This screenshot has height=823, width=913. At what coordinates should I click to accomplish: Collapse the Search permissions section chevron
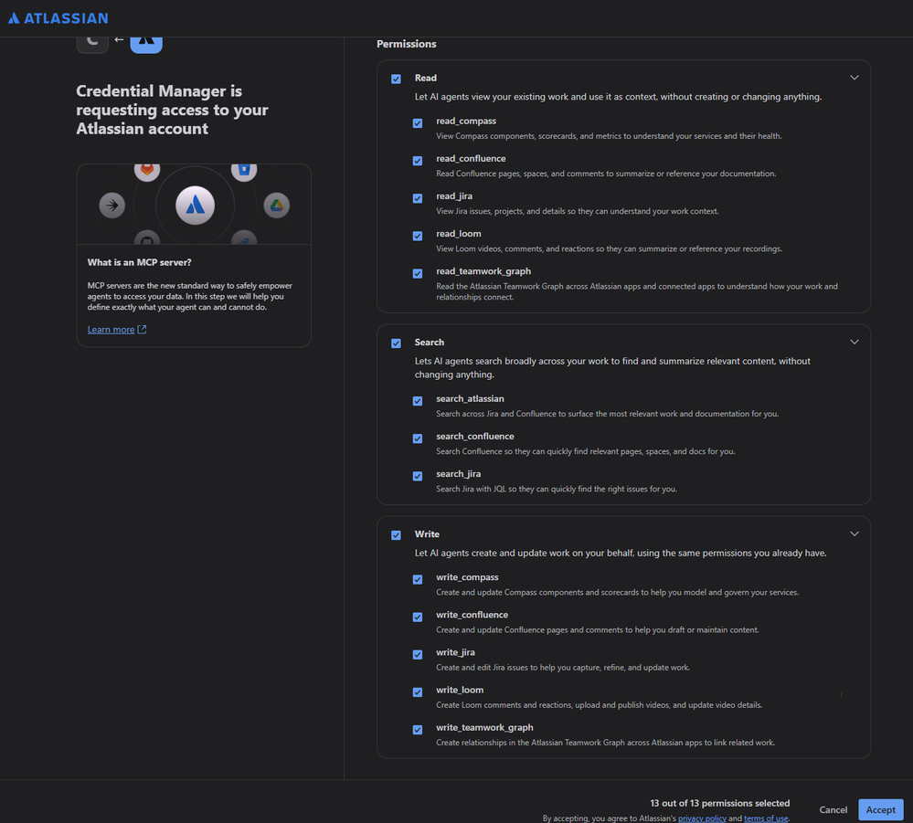point(855,342)
